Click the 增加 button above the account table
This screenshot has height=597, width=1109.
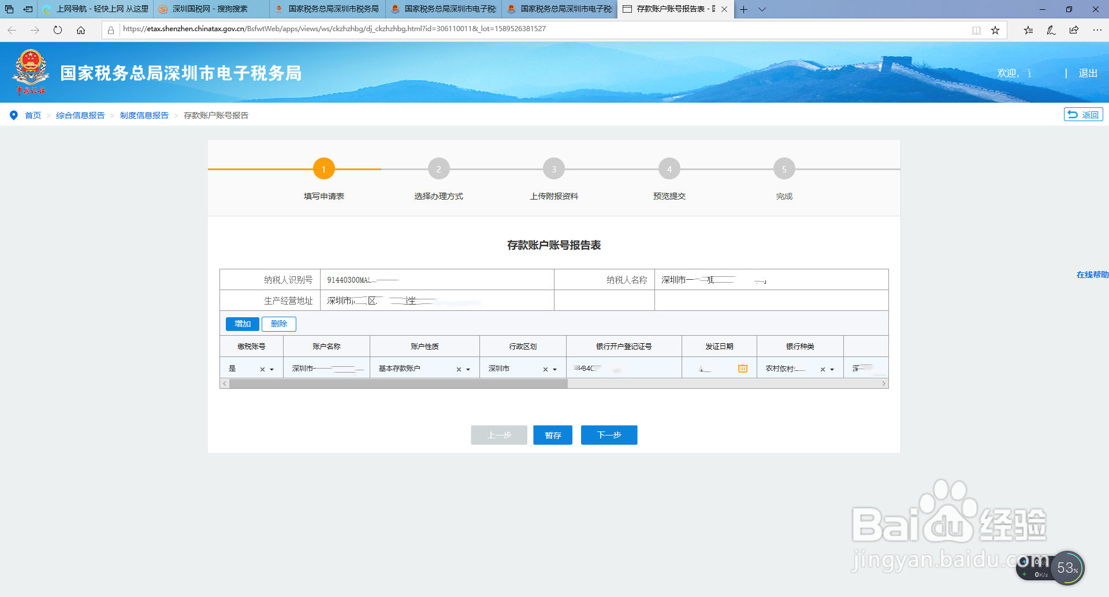click(x=242, y=324)
